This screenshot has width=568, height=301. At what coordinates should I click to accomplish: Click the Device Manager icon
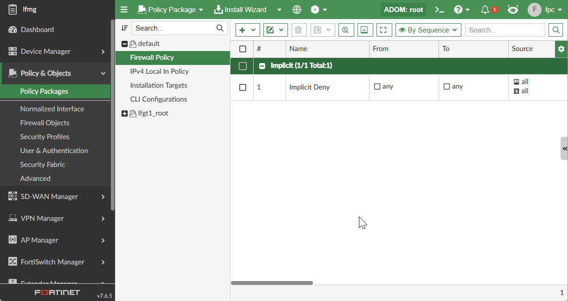pos(13,51)
